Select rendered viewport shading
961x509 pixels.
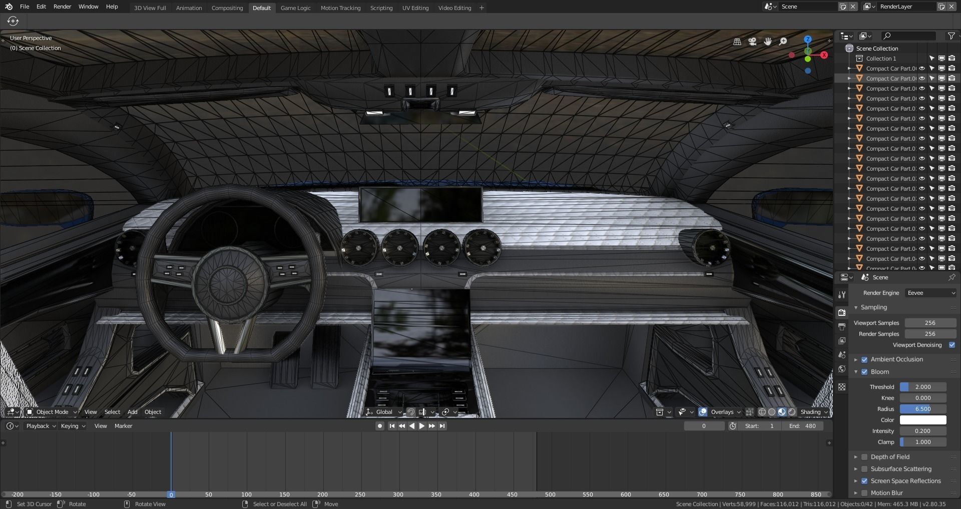pyautogui.click(x=792, y=412)
